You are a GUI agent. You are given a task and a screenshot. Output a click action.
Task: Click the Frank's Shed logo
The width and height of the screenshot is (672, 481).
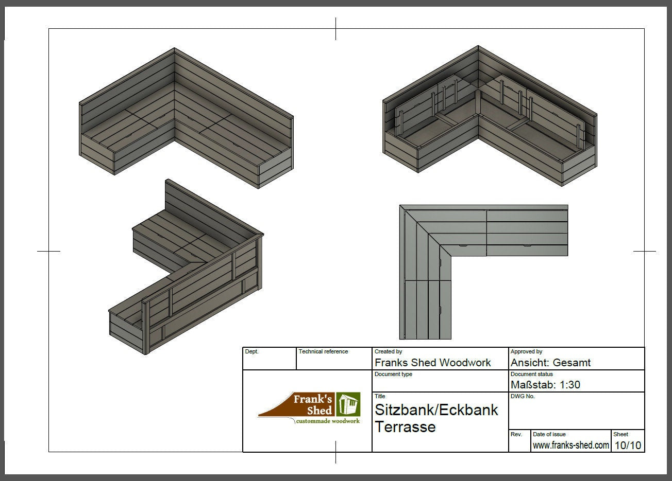tap(308, 409)
